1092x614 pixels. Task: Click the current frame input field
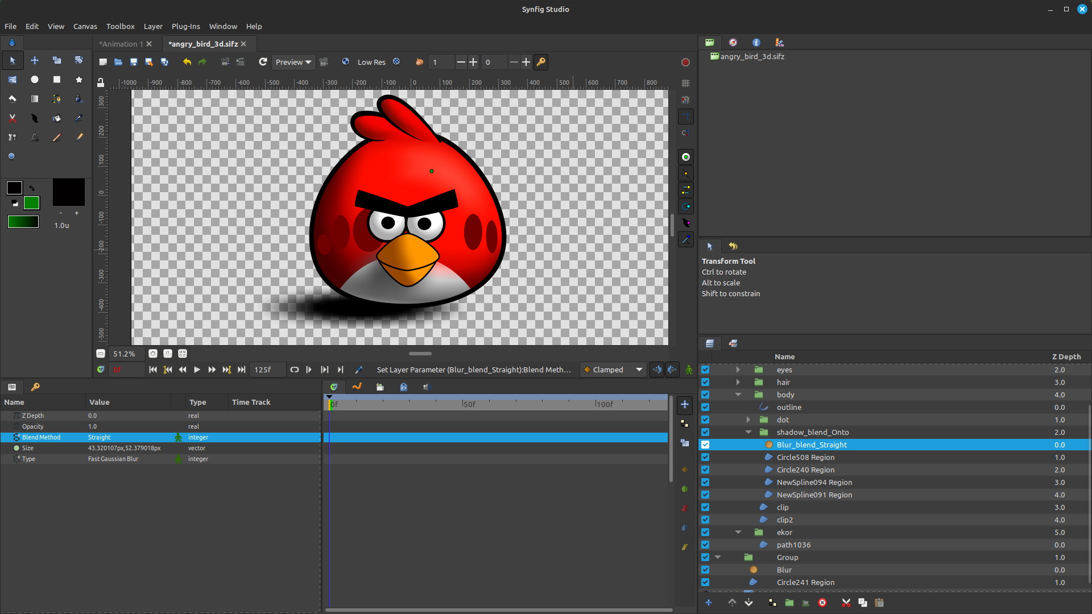(x=126, y=370)
